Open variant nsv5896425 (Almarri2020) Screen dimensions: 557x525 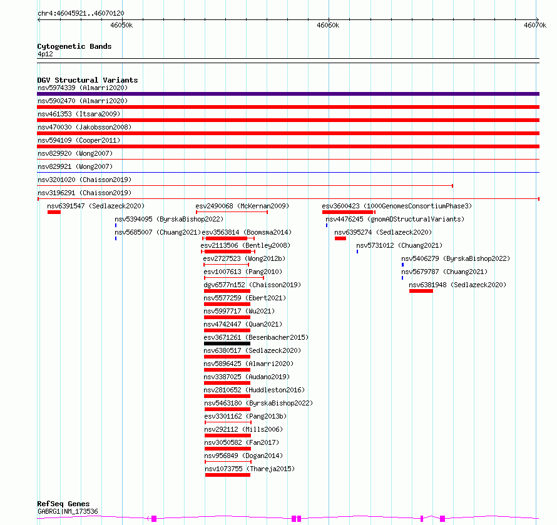(x=248, y=364)
